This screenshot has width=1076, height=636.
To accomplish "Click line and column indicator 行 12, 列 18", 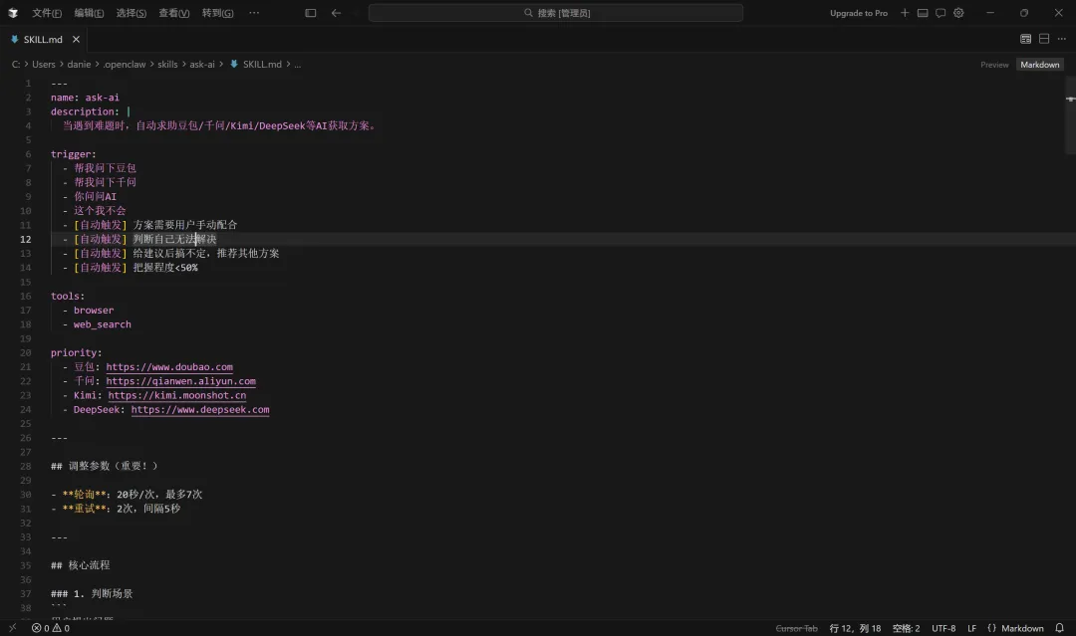I will [855, 628].
